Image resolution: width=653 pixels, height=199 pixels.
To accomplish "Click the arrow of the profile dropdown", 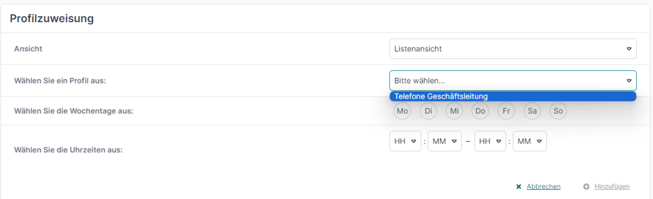I will [629, 81].
